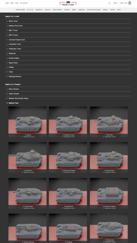This screenshot has width=137, height=243.
Task: Expand the Minox Chassis section
Action: (x=68, y=89)
